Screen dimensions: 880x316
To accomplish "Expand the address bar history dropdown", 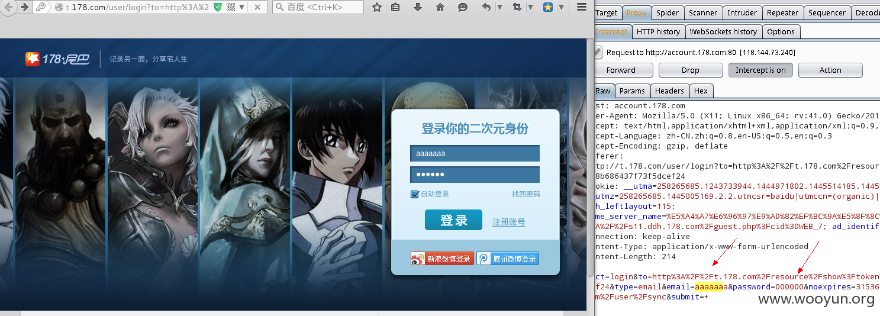I will tap(241, 8).
